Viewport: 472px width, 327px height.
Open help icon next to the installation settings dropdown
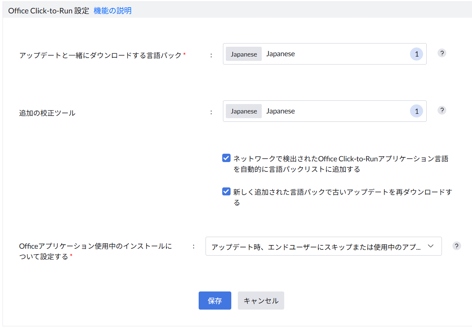coord(457,246)
